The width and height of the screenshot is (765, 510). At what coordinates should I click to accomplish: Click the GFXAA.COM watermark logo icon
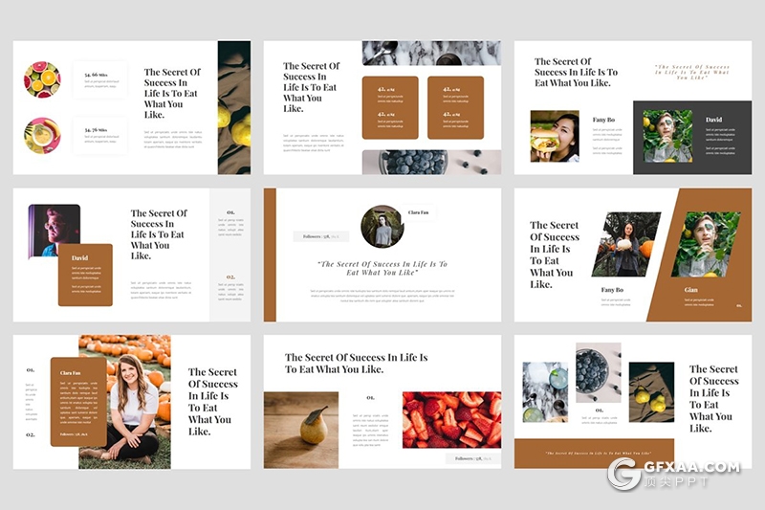point(624,474)
